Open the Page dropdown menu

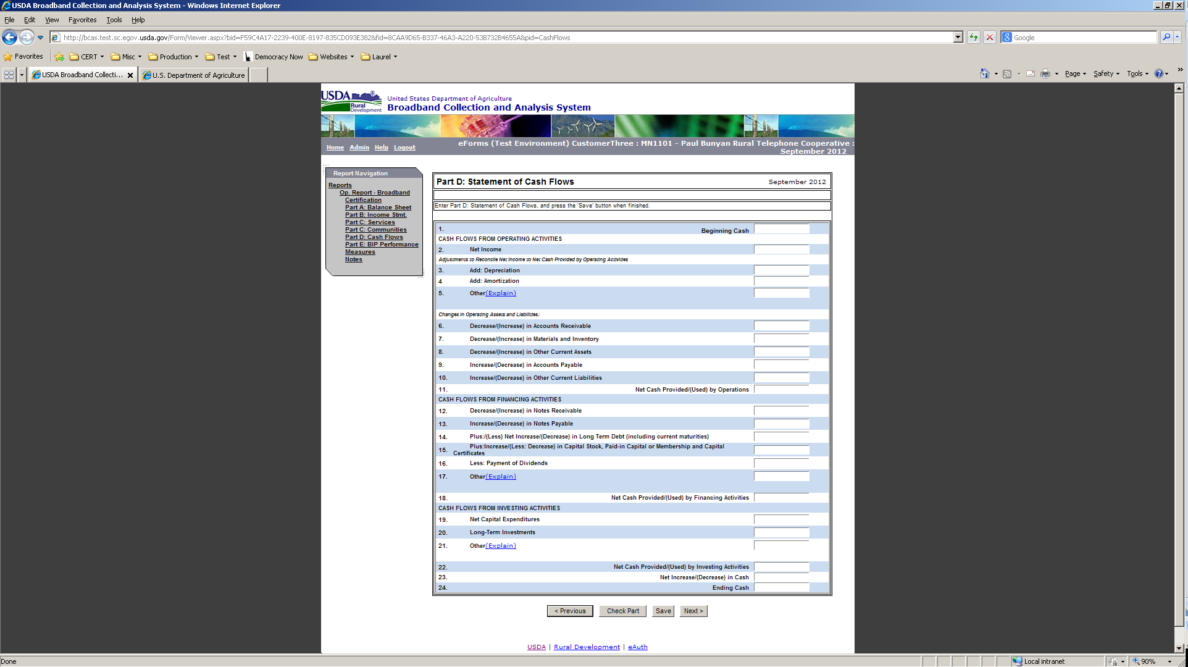[x=1075, y=74]
